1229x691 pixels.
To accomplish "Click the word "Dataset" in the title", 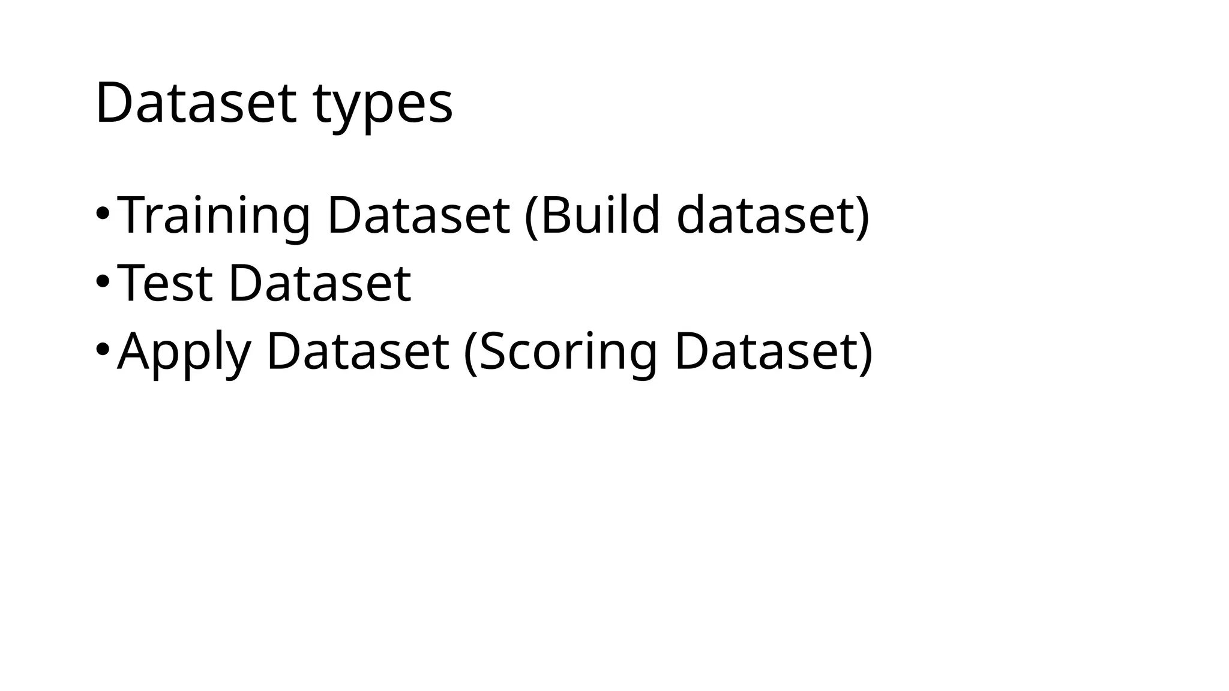I will pyautogui.click(x=196, y=103).
